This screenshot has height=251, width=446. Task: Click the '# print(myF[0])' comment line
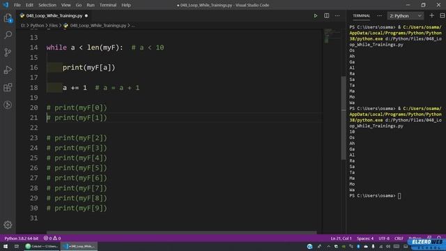click(77, 108)
